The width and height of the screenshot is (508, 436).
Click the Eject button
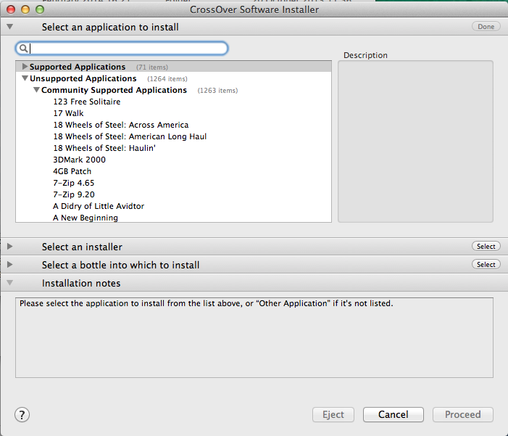tap(333, 414)
